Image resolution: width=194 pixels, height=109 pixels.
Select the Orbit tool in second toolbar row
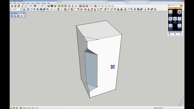tap(28, 9)
